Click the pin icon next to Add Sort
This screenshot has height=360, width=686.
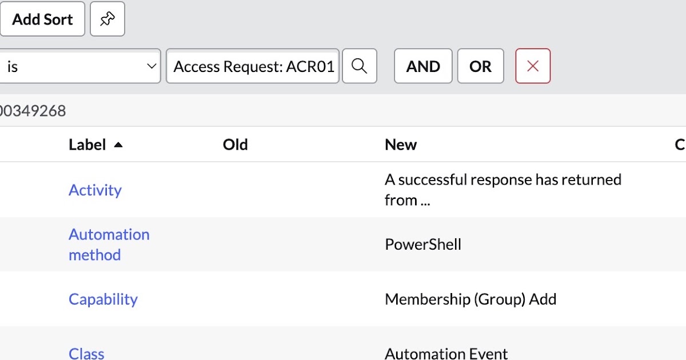pos(107,19)
